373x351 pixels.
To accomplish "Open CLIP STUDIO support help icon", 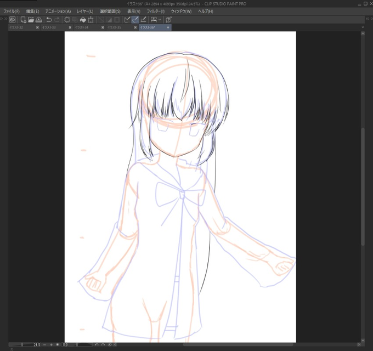I will coord(168,20).
